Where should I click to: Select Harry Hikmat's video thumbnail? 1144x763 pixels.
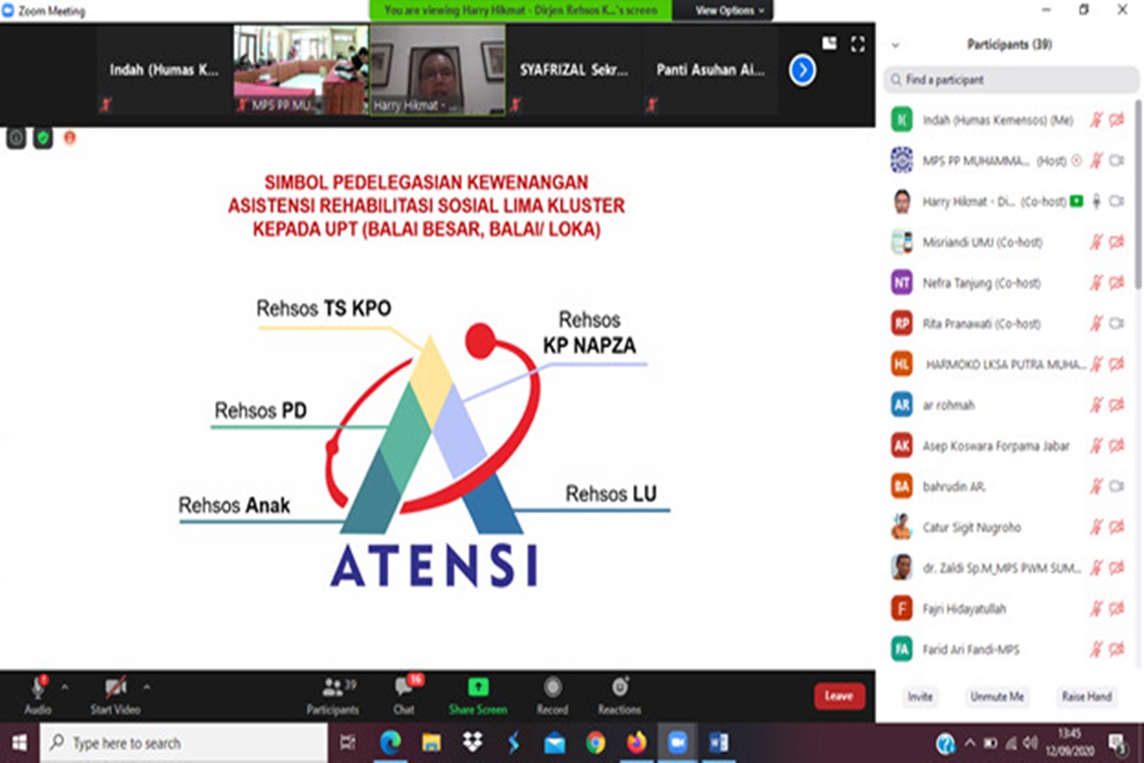(x=438, y=70)
